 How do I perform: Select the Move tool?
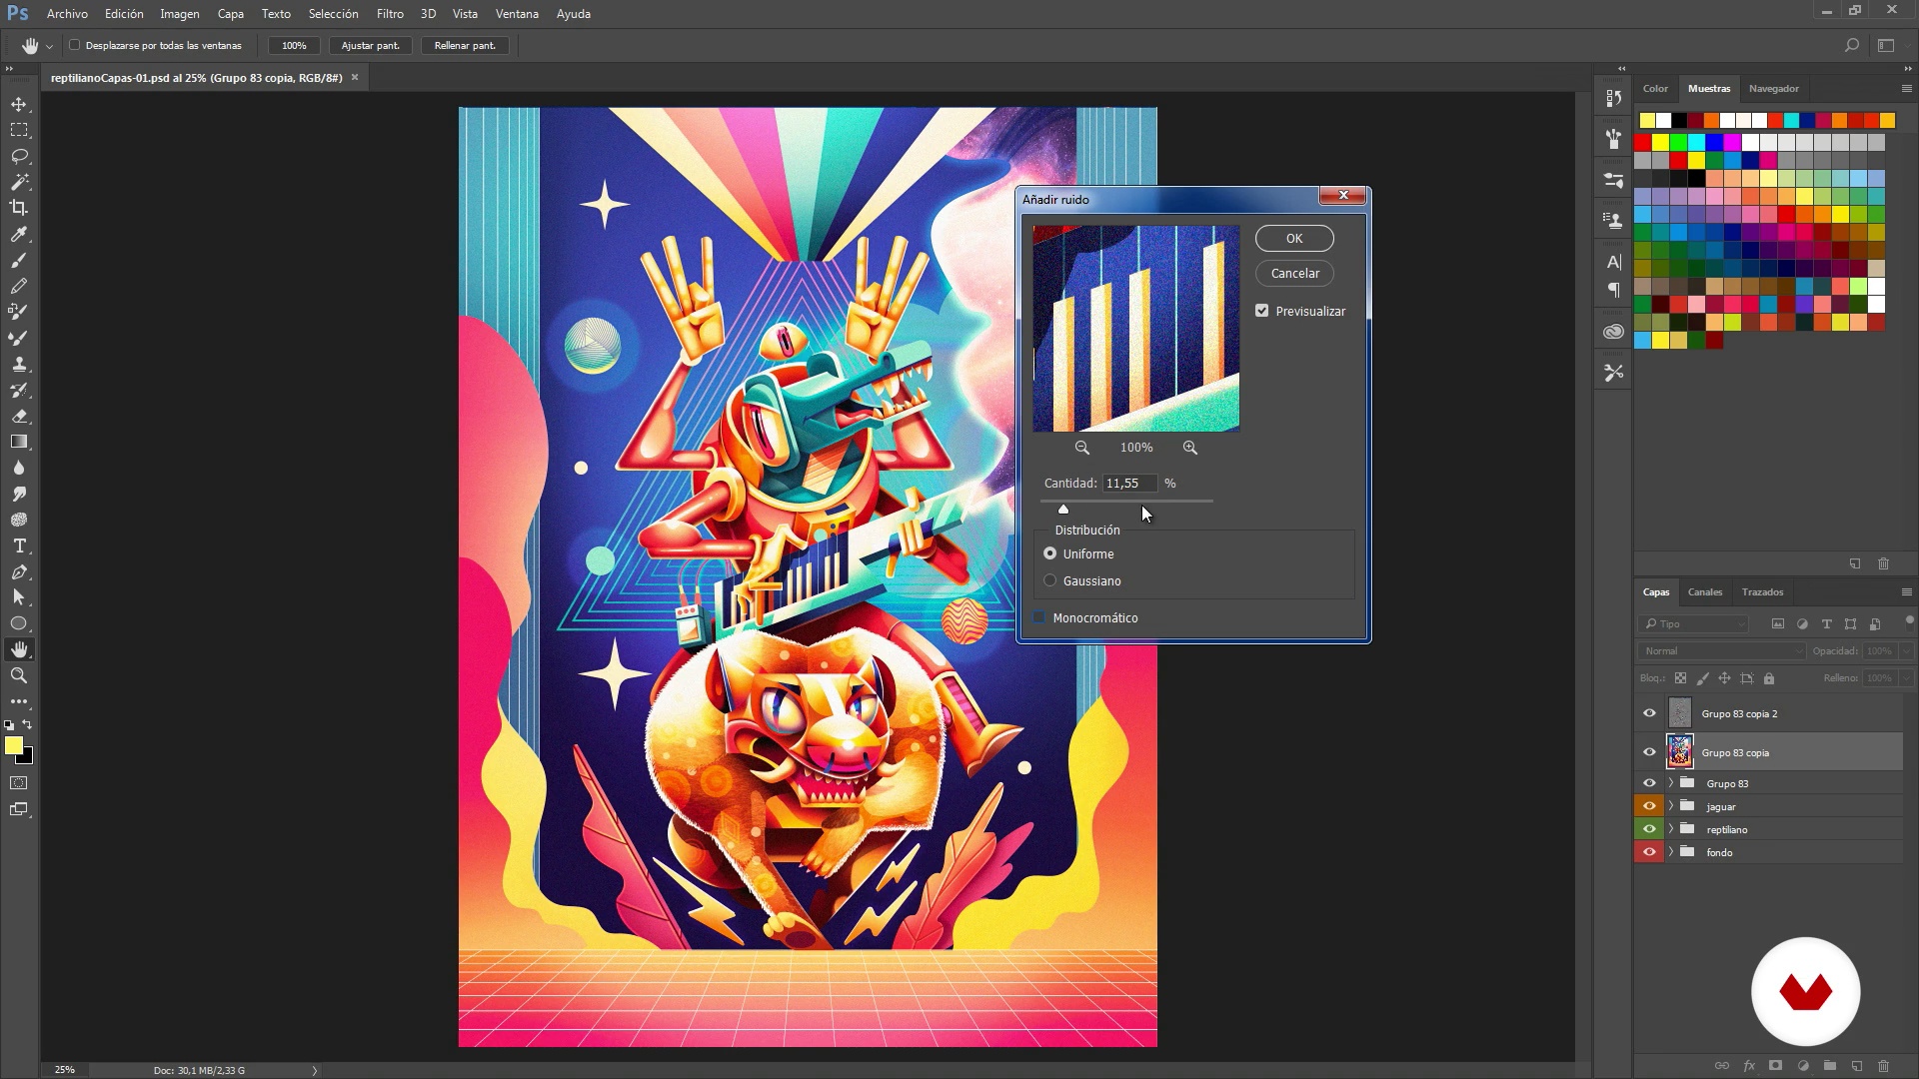point(19,105)
